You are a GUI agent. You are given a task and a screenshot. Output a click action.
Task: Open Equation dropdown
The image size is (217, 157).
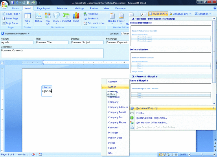[203, 14]
